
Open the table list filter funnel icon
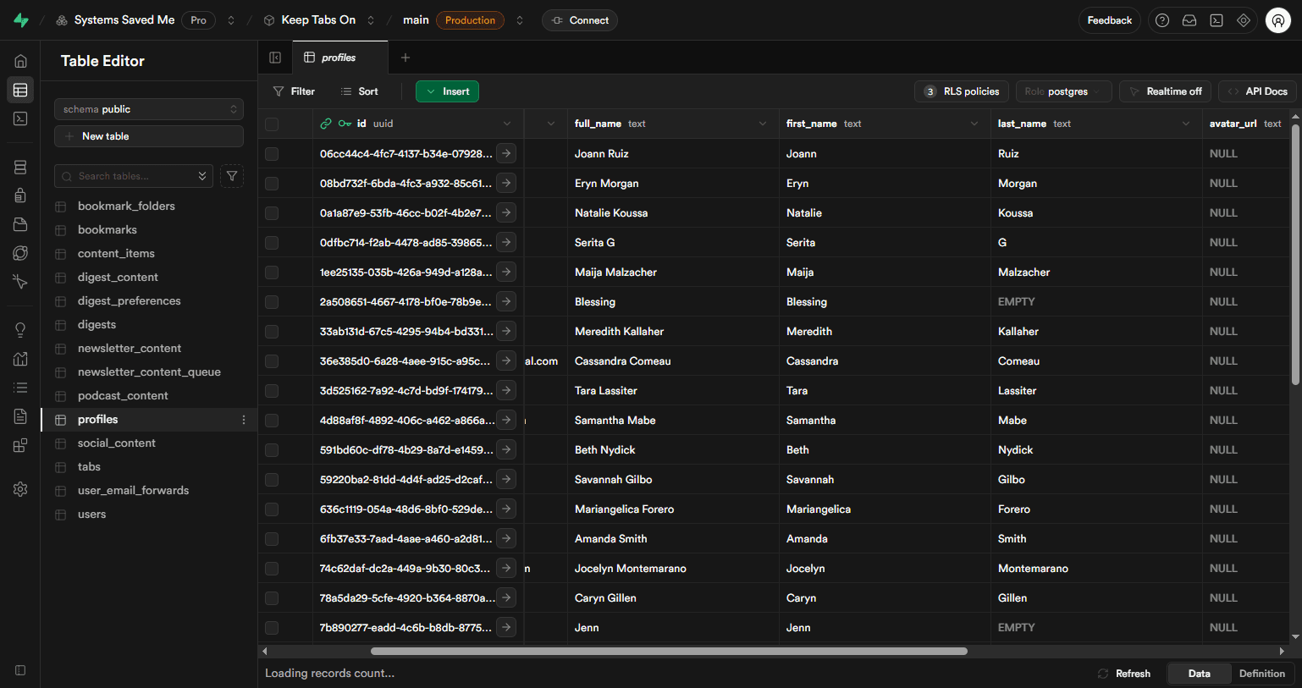pyautogui.click(x=232, y=176)
